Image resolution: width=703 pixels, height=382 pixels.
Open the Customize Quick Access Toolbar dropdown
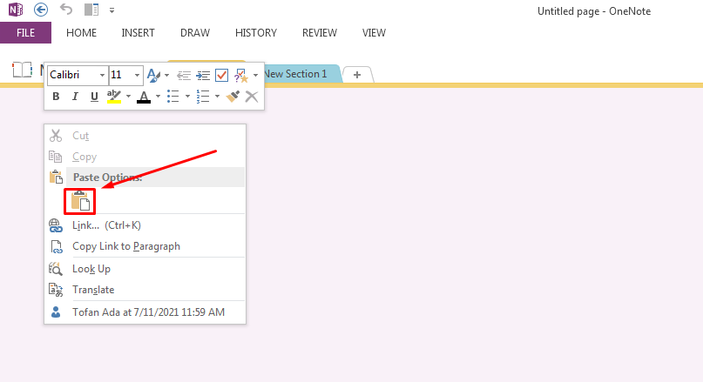tap(112, 10)
